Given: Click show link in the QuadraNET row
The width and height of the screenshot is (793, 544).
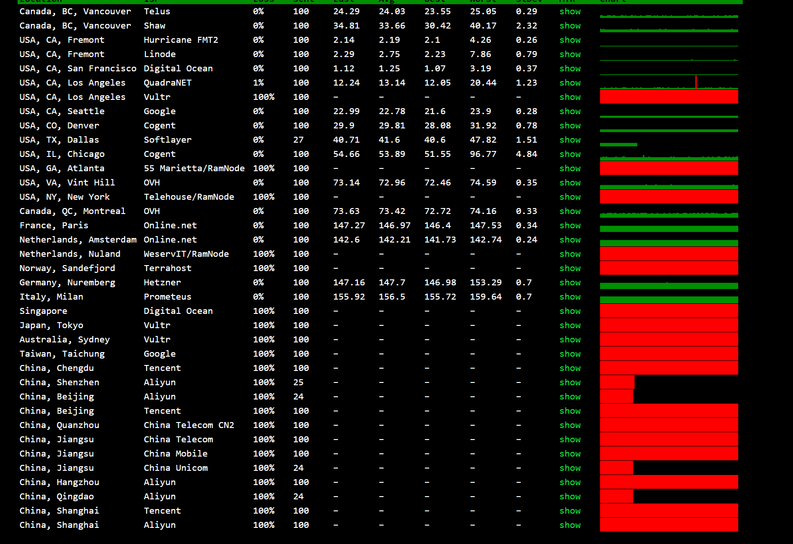Looking at the screenshot, I should coord(570,83).
